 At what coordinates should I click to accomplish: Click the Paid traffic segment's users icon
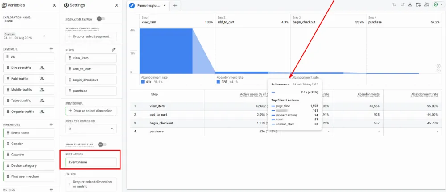[x=42, y=79]
